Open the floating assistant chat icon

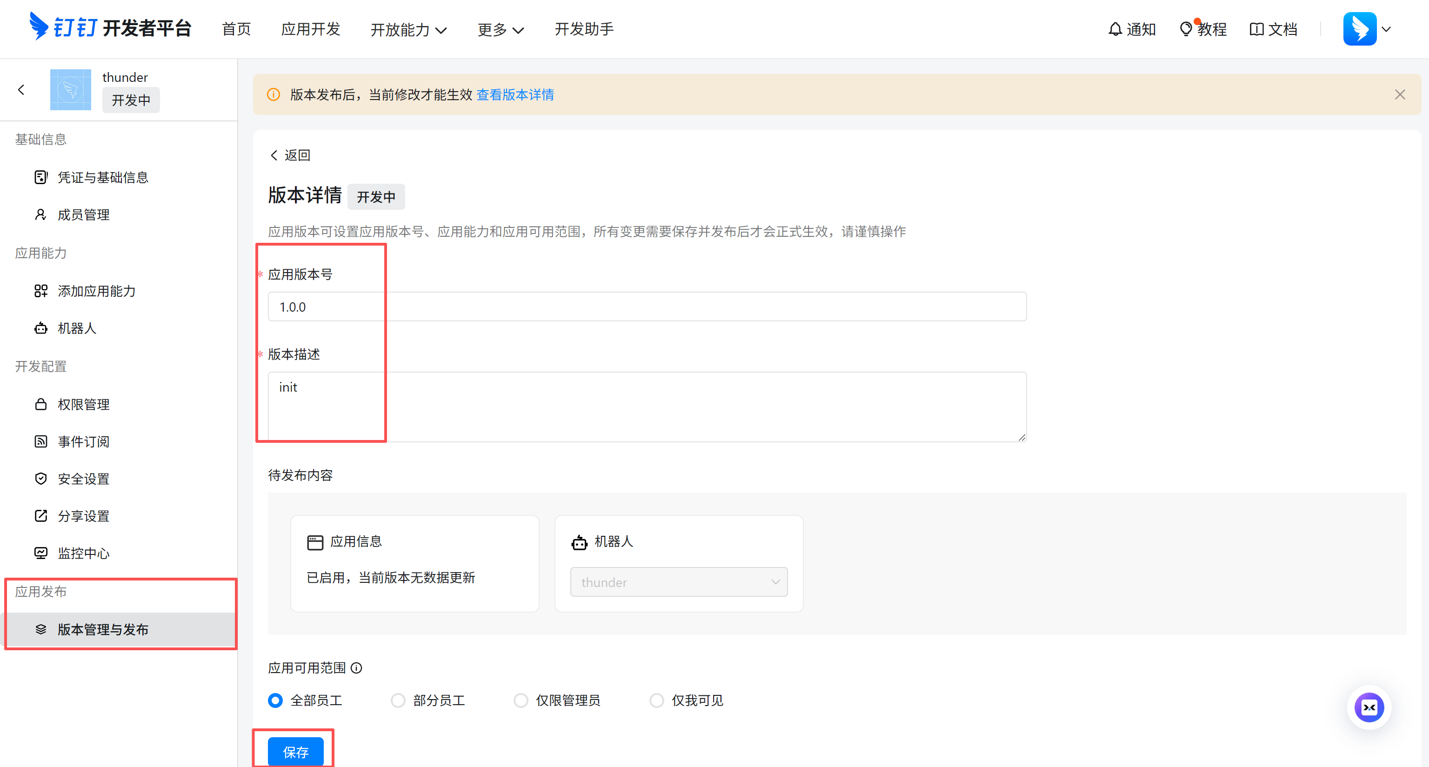1369,707
